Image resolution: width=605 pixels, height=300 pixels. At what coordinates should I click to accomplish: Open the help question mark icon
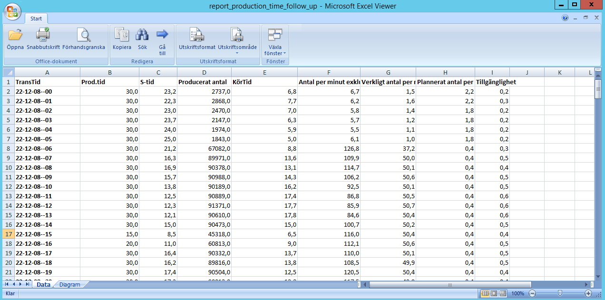tap(565, 18)
